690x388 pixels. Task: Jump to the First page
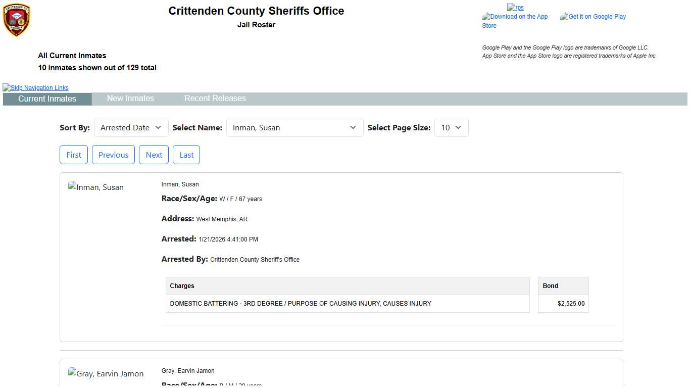click(x=74, y=155)
